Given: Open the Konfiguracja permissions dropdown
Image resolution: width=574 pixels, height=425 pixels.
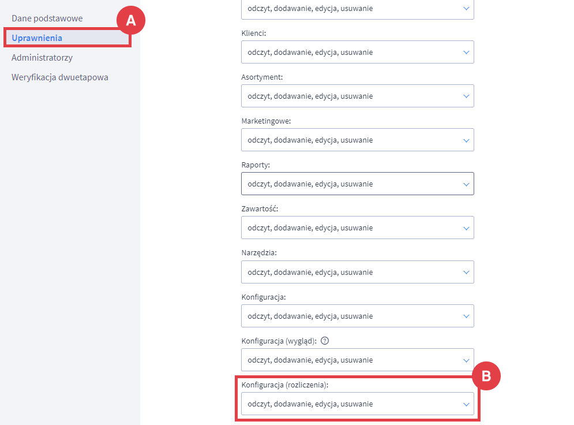Looking at the screenshot, I should point(357,316).
